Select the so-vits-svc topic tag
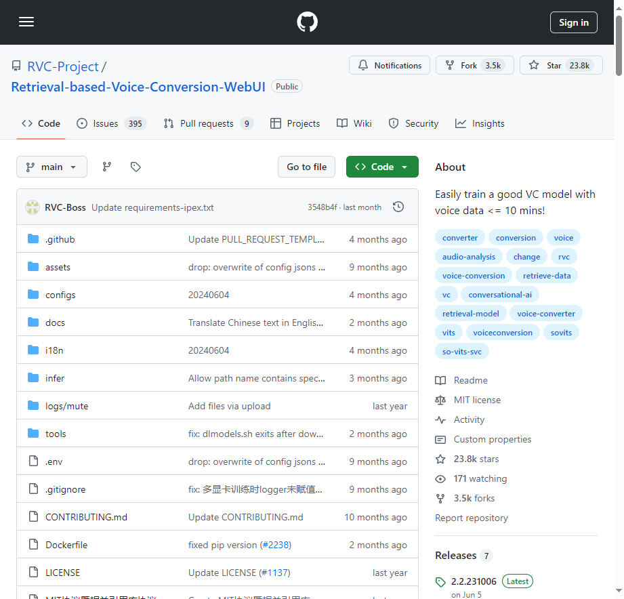The width and height of the screenshot is (624, 599). click(461, 352)
